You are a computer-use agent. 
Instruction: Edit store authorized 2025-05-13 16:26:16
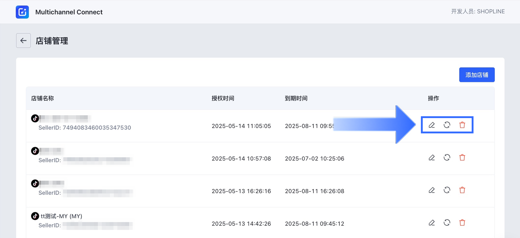[432, 190]
